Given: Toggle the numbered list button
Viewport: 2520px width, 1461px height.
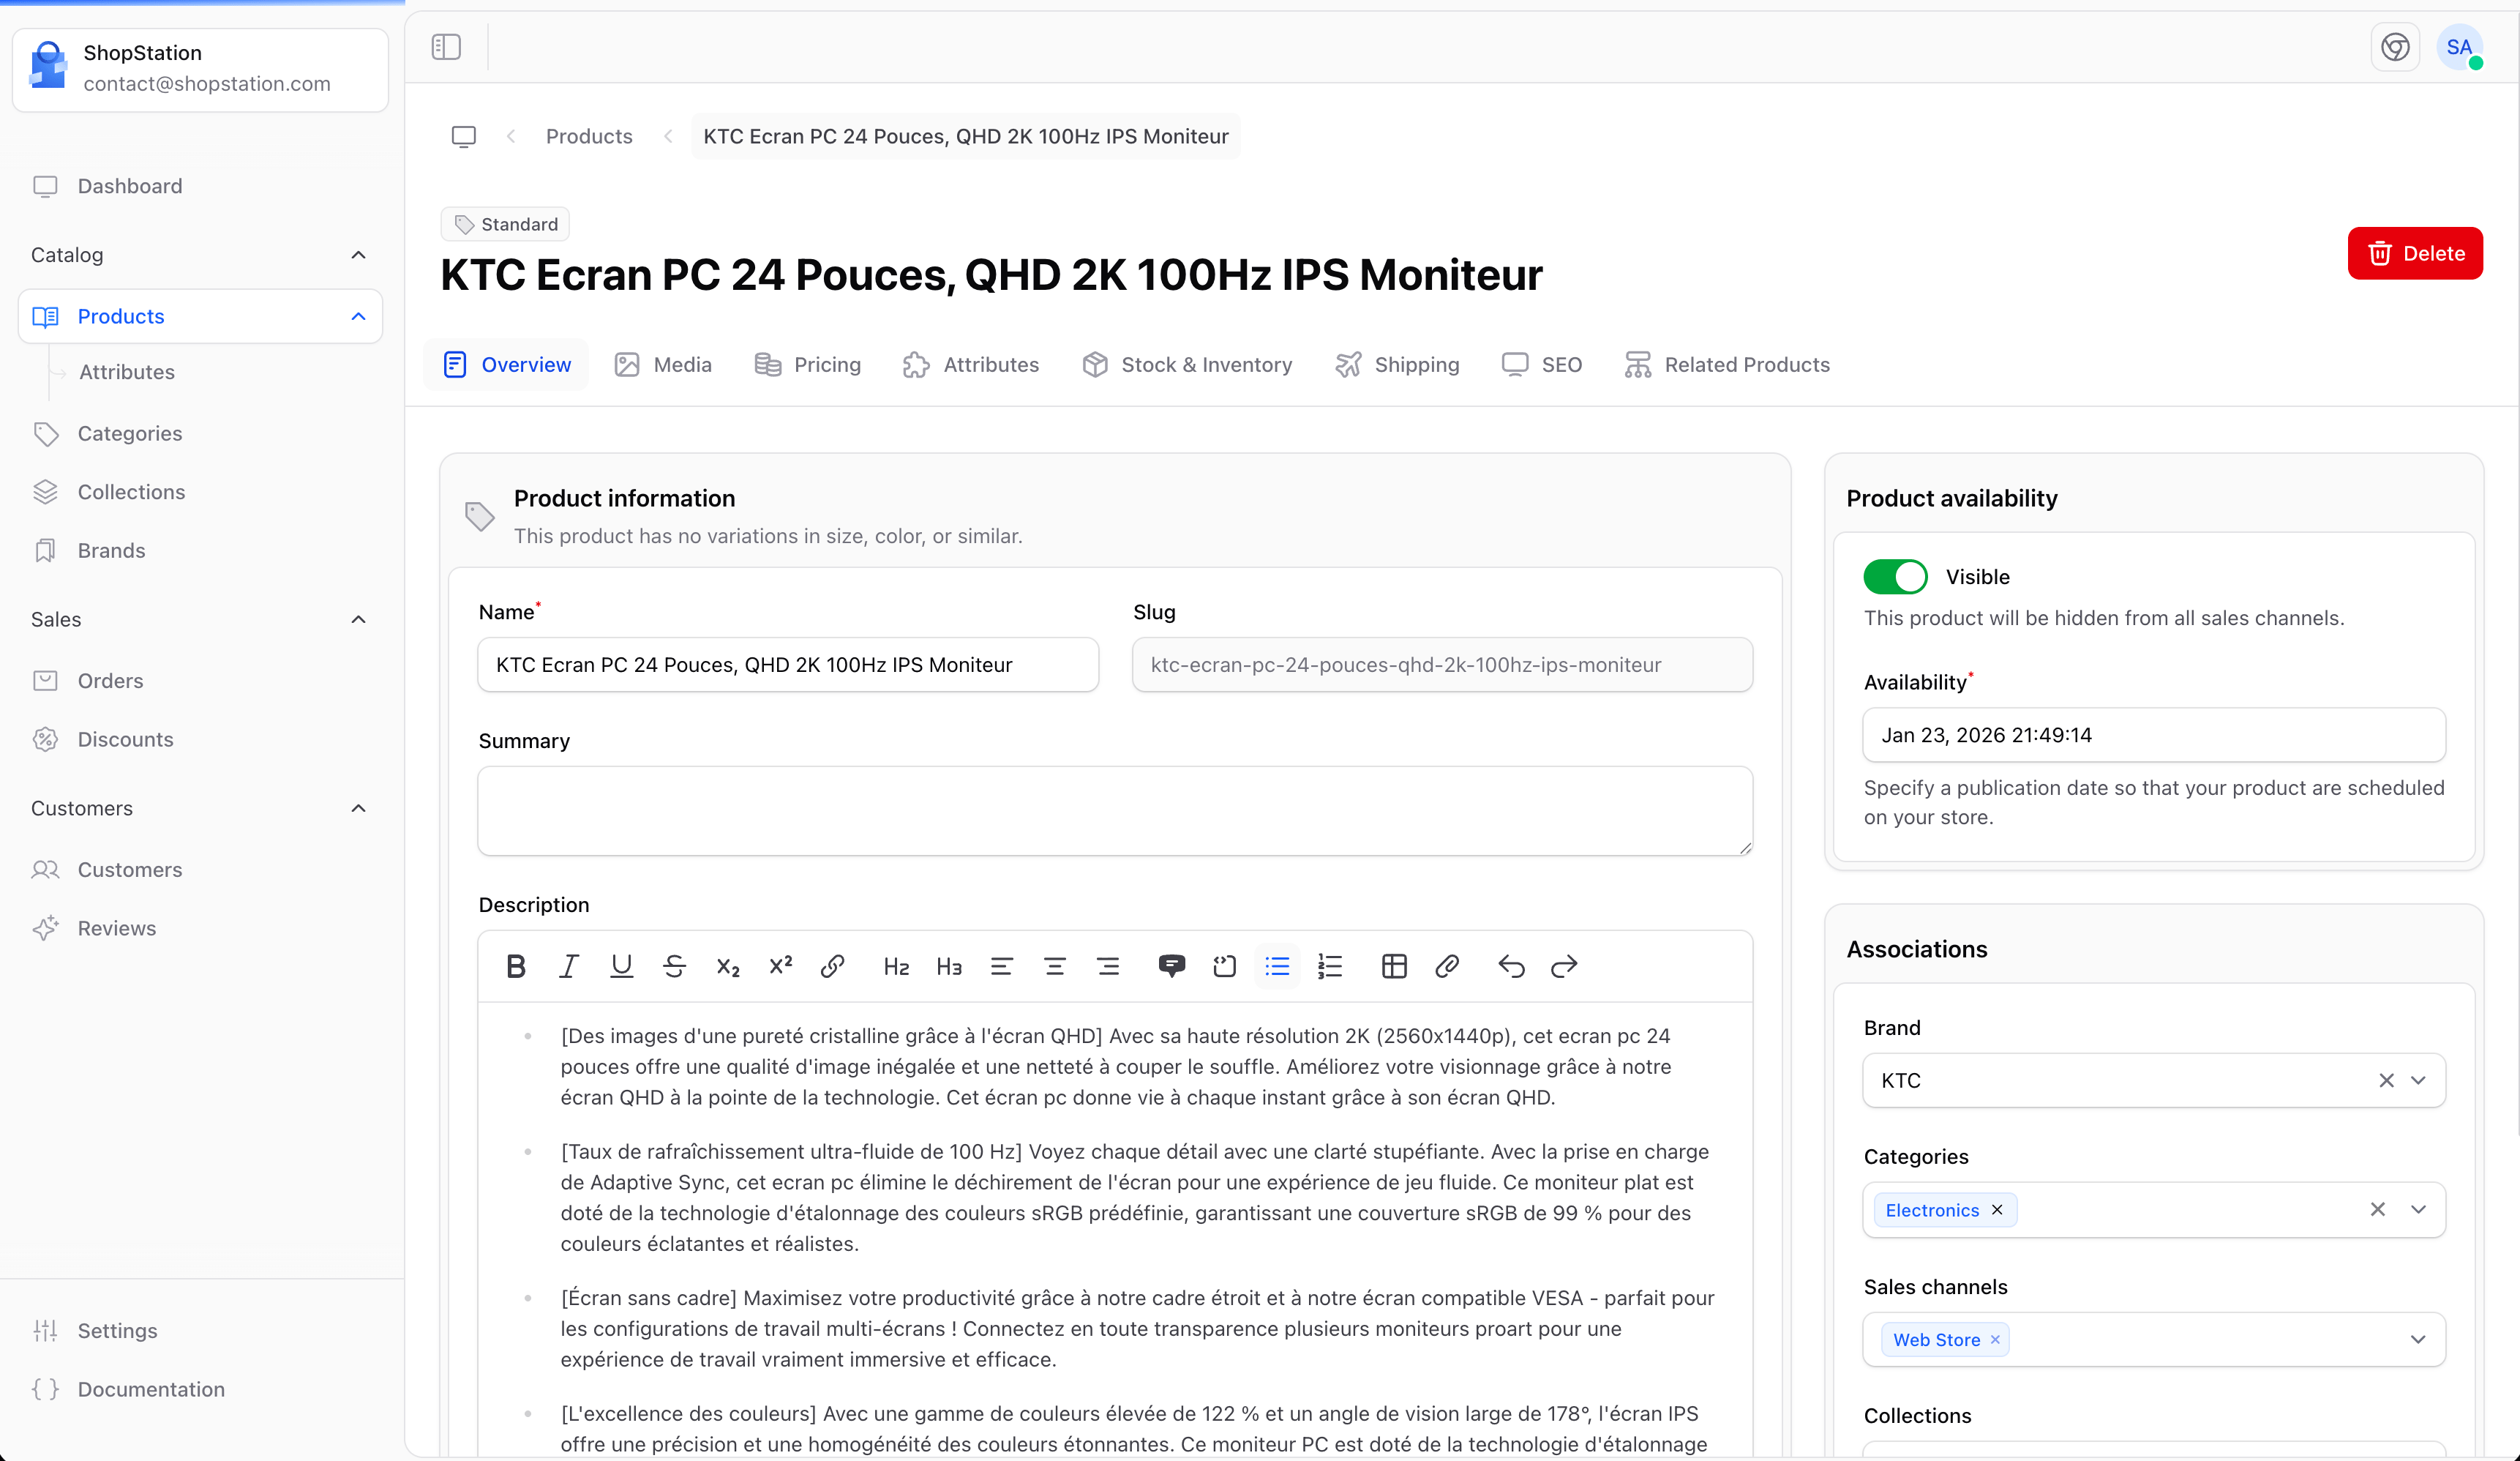Looking at the screenshot, I should [x=1330, y=965].
